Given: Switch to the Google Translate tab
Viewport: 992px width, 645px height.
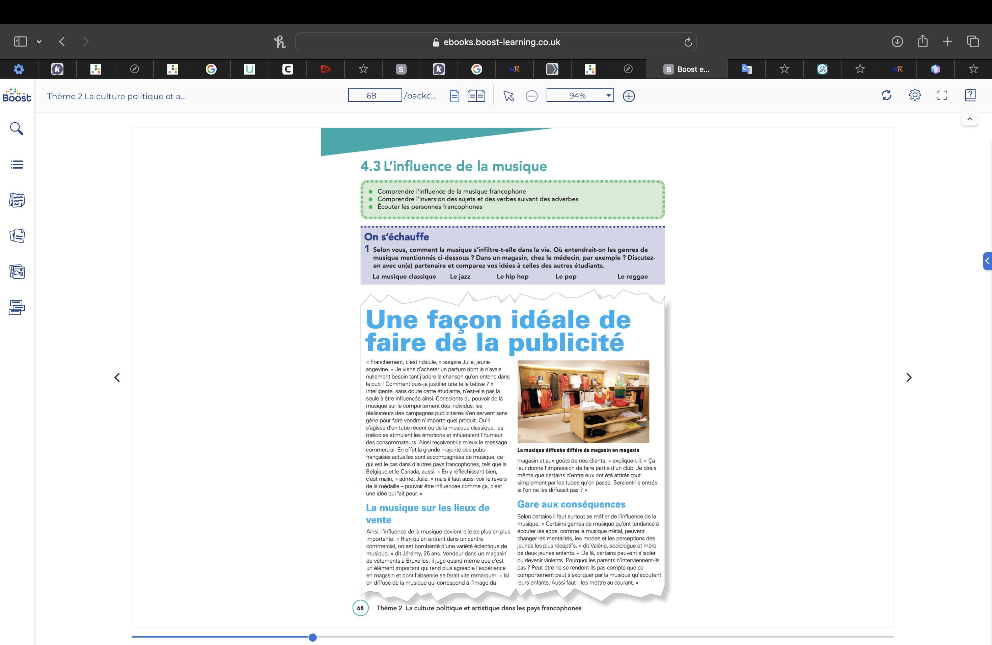Looking at the screenshot, I should coord(746,69).
